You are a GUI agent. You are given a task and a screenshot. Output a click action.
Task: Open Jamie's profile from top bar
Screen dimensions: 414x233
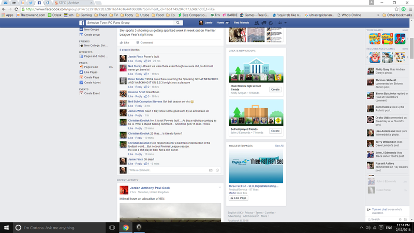pyautogui.click(x=205, y=23)
